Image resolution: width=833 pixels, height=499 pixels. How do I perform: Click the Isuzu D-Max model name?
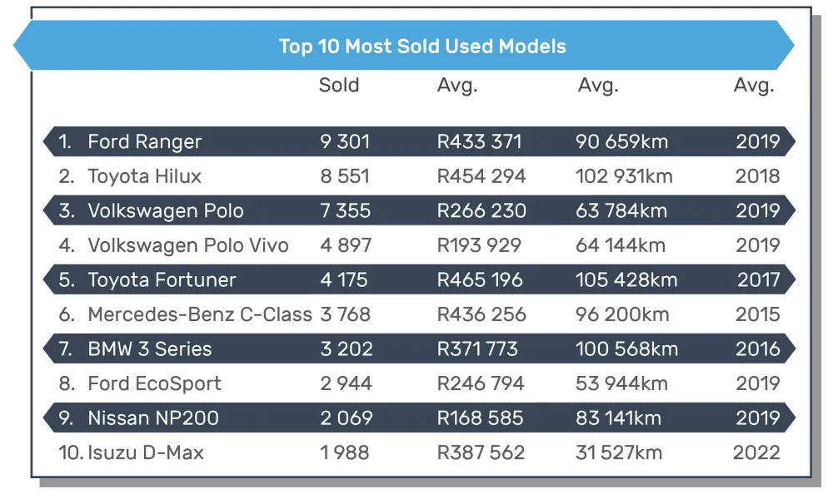(x=146, y=452)
